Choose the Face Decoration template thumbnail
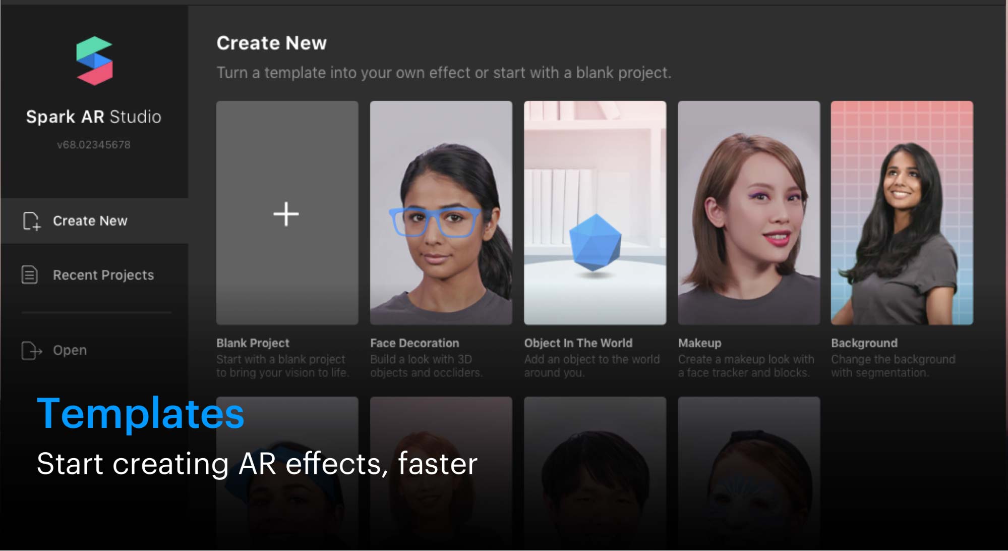This screenshot has height=551, width=1008. 441,212
